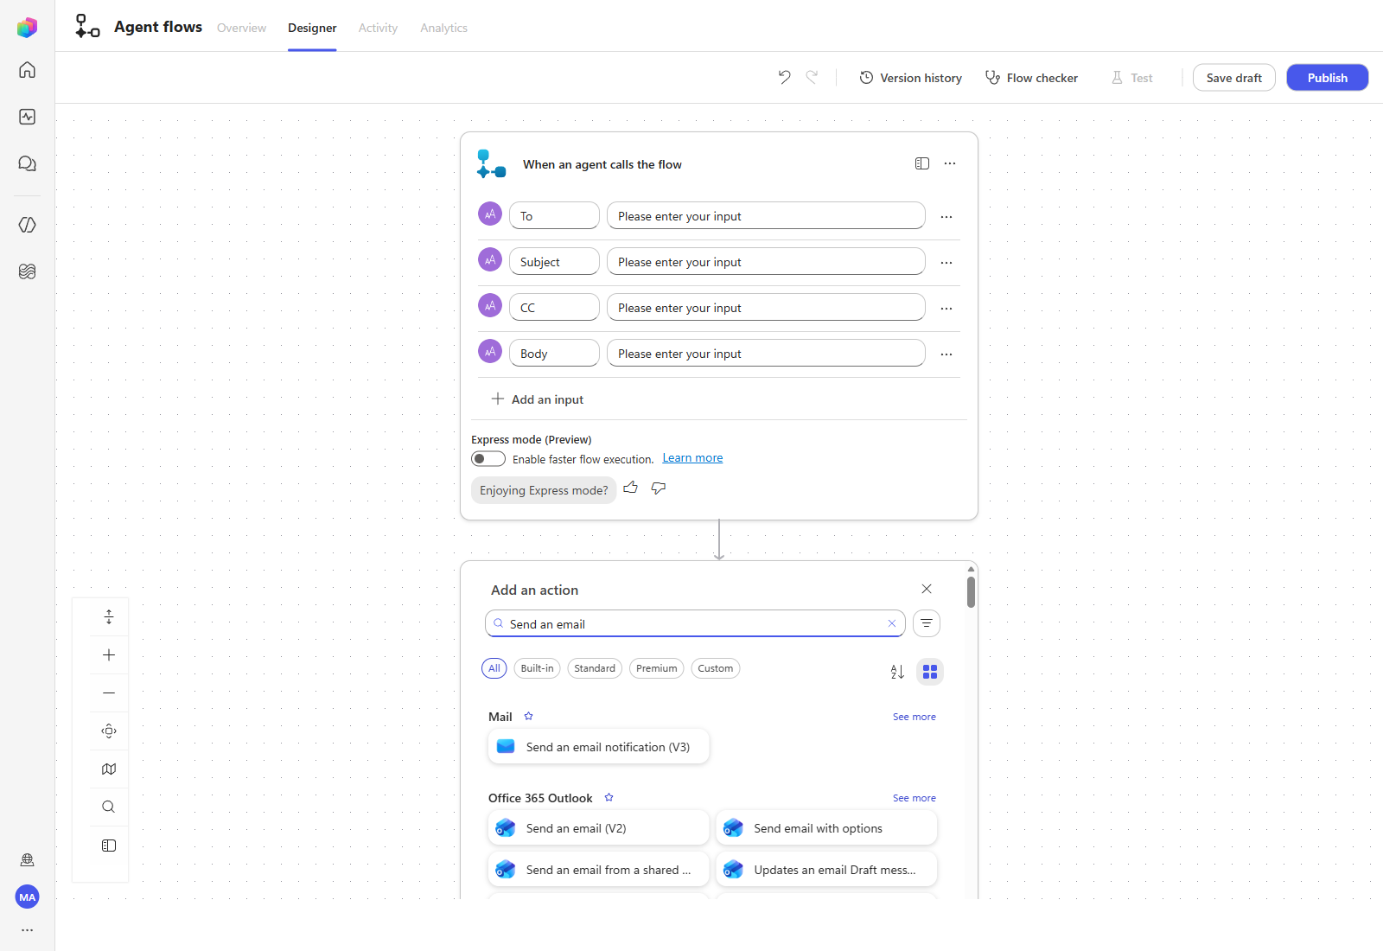Zoom out on the canvas
Image resolution: width=1383 pixels, height=951 pixels.
pos(109,693)
